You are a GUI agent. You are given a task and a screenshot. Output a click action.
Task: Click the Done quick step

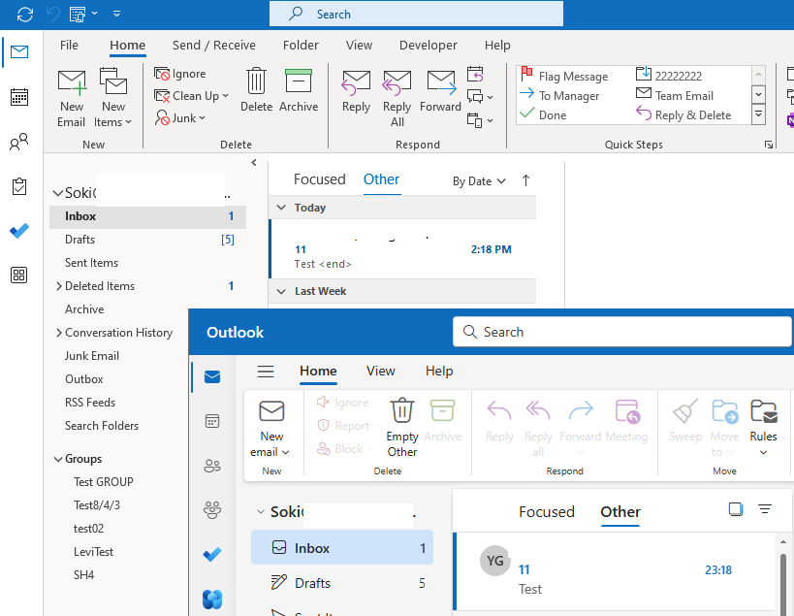(x=543, y=115)
